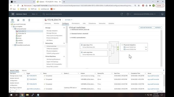The image size is (174, 97).
Task: Click the search magnifier icon in vSphere header
Action: pyautogui.click(x=44, y=14)
